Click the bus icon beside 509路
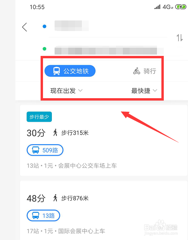The image size is (188, 240). pyautogui.click(x=36, y=150)
